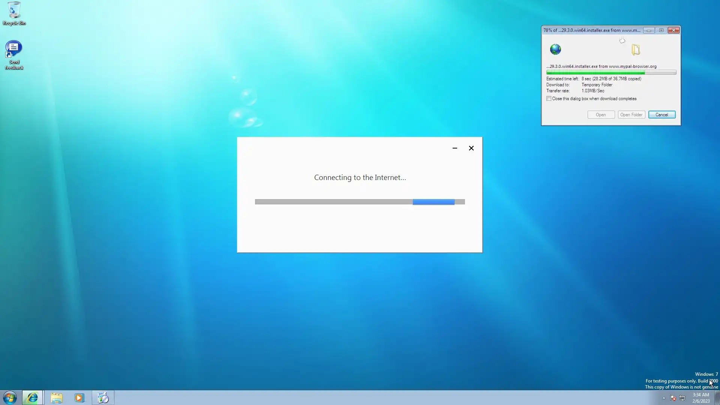Image resolution: width=720 pixels, height=405 pixels.
Task: Click the Open Folder button
Action: tap(631, 115)
